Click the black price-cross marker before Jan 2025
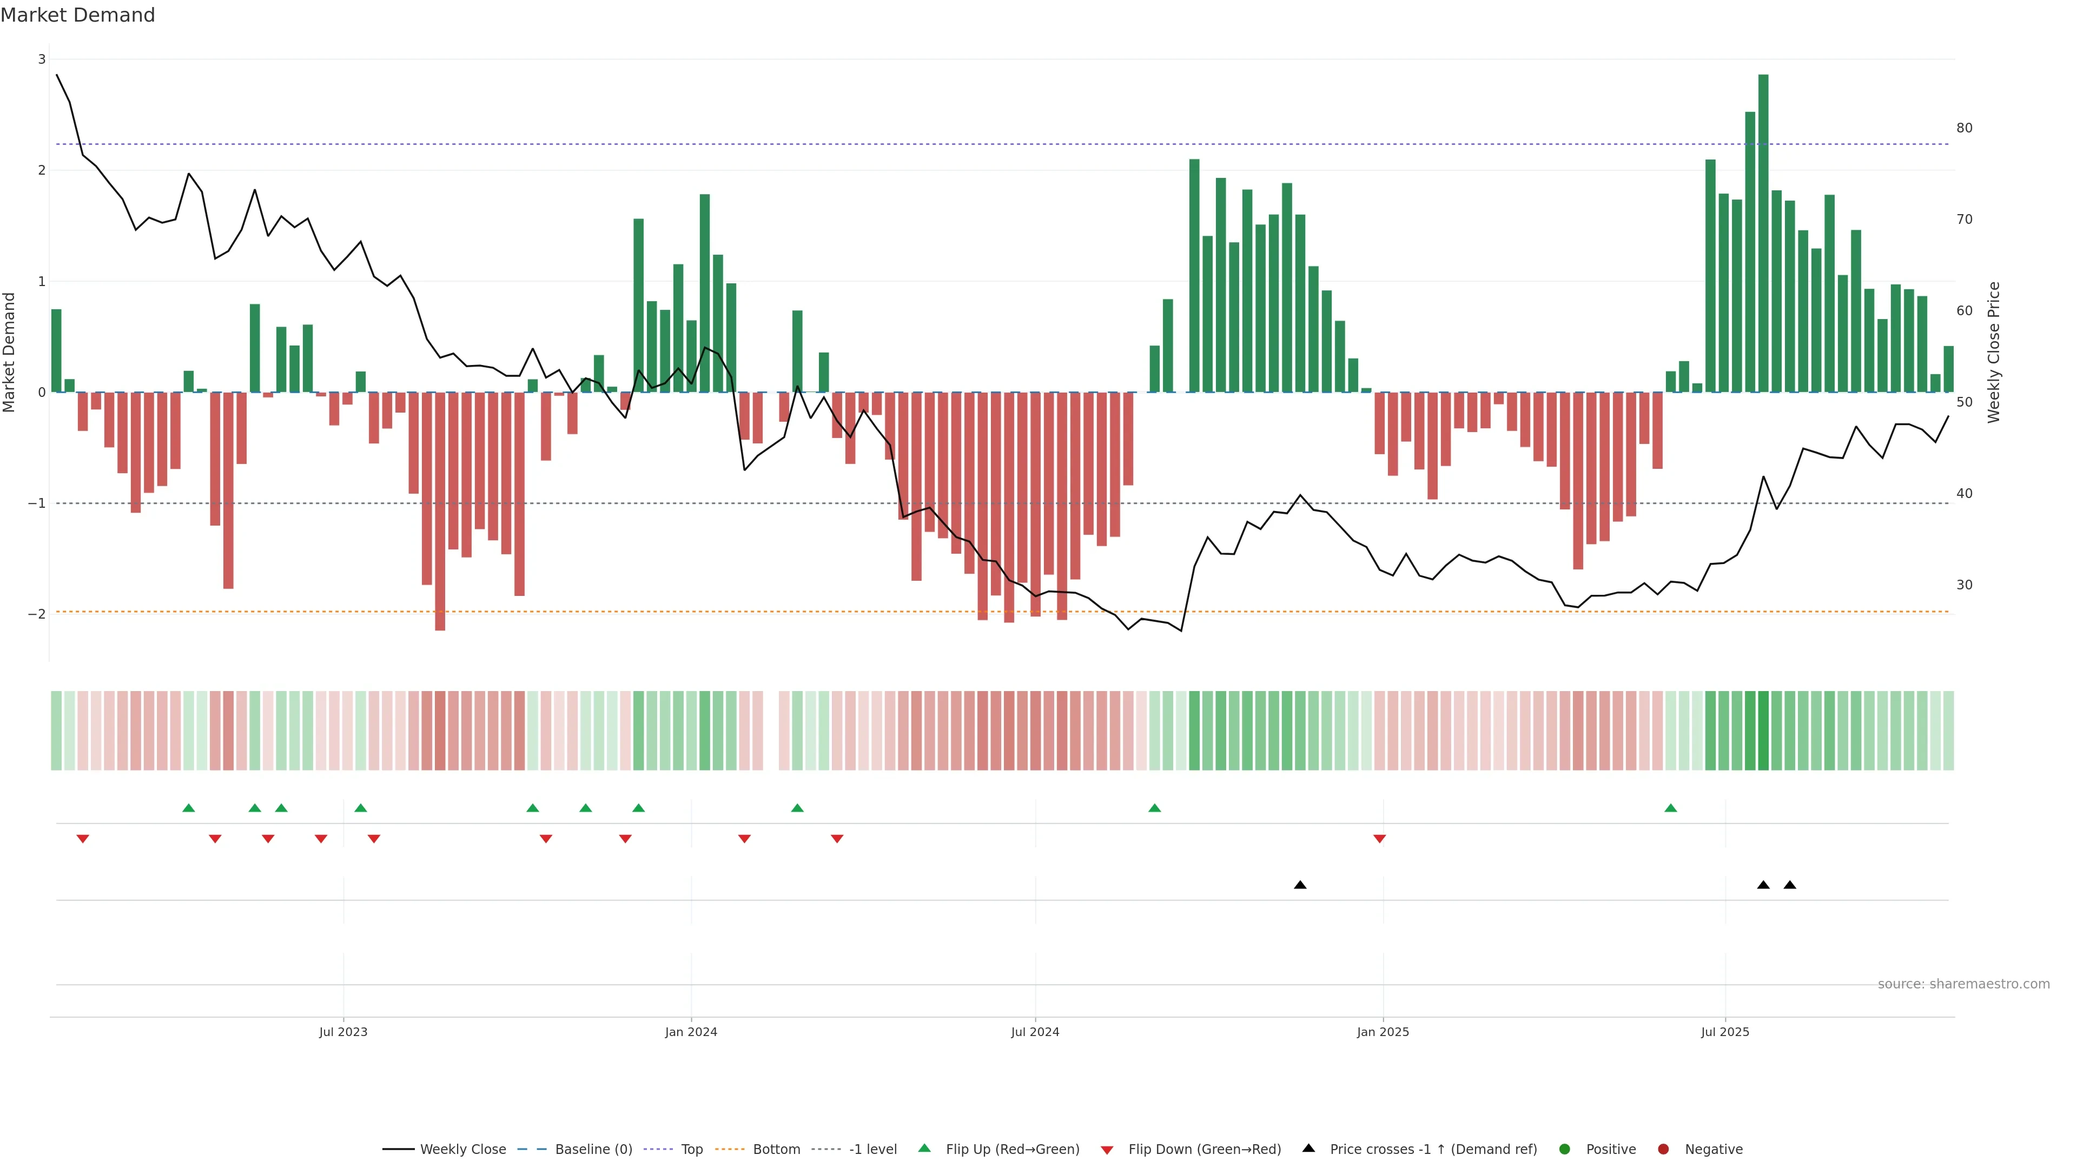This screenshot has height=1168, width=2077. click(x=1300, y=885)
